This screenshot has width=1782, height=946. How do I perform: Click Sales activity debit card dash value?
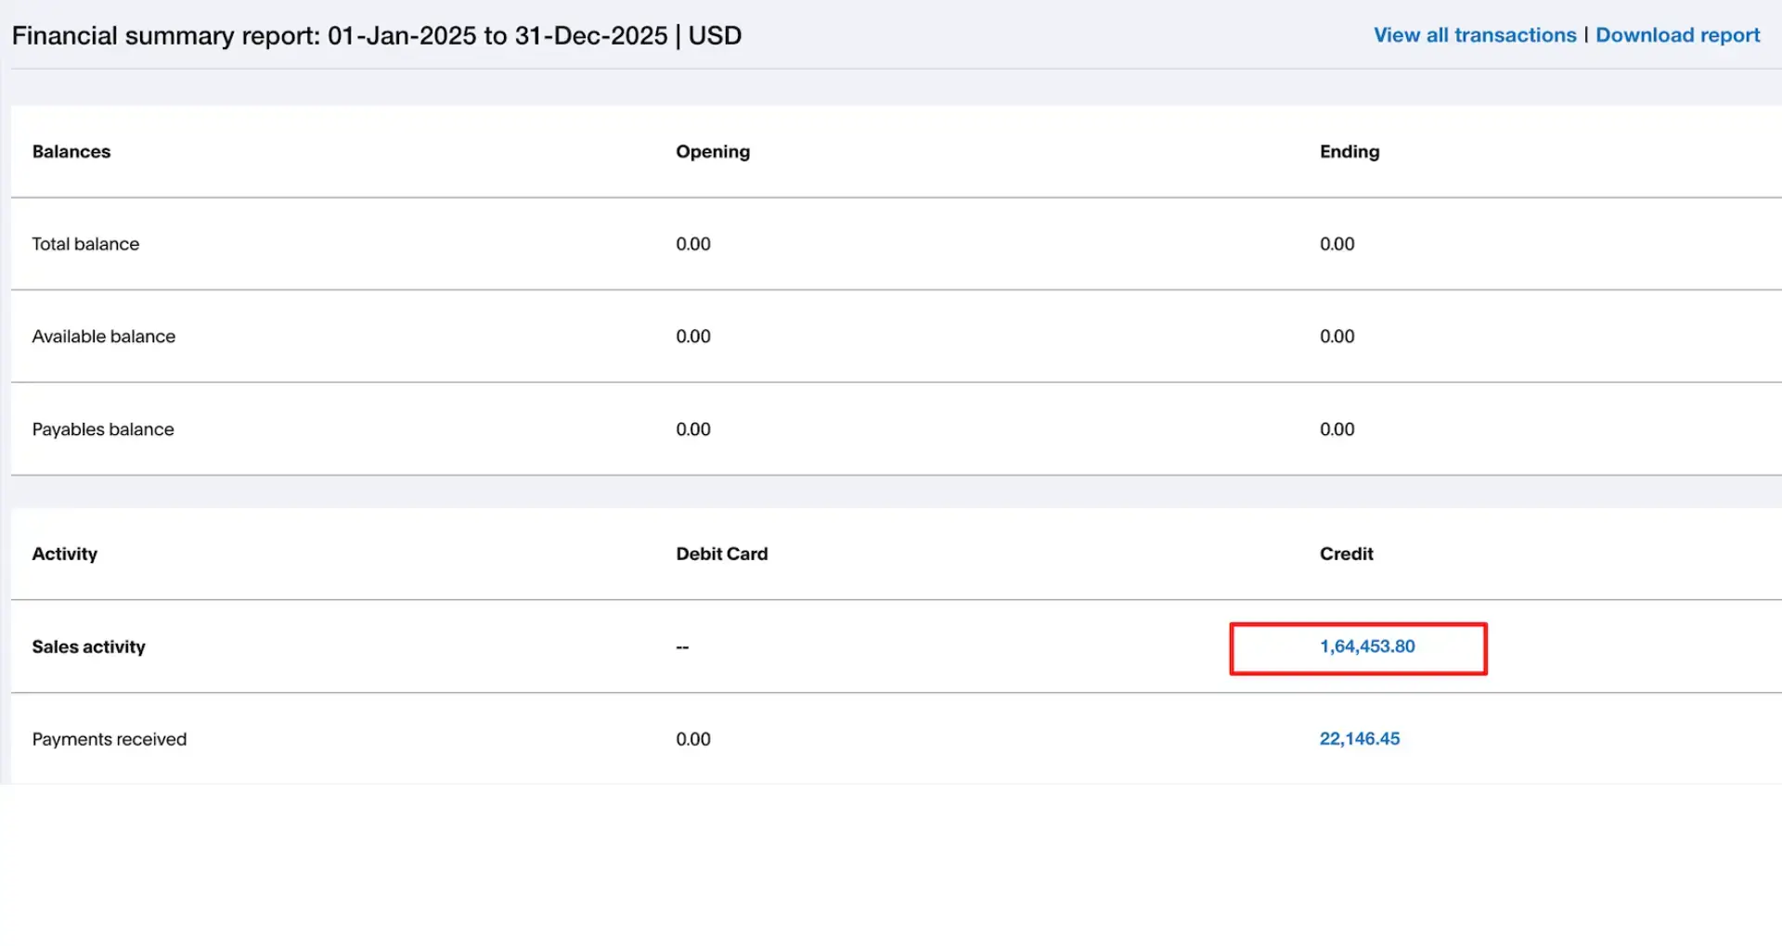[682, 647]
